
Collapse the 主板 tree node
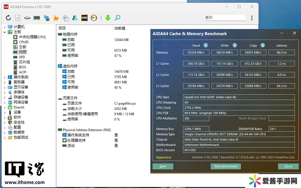tap(5, 32)
